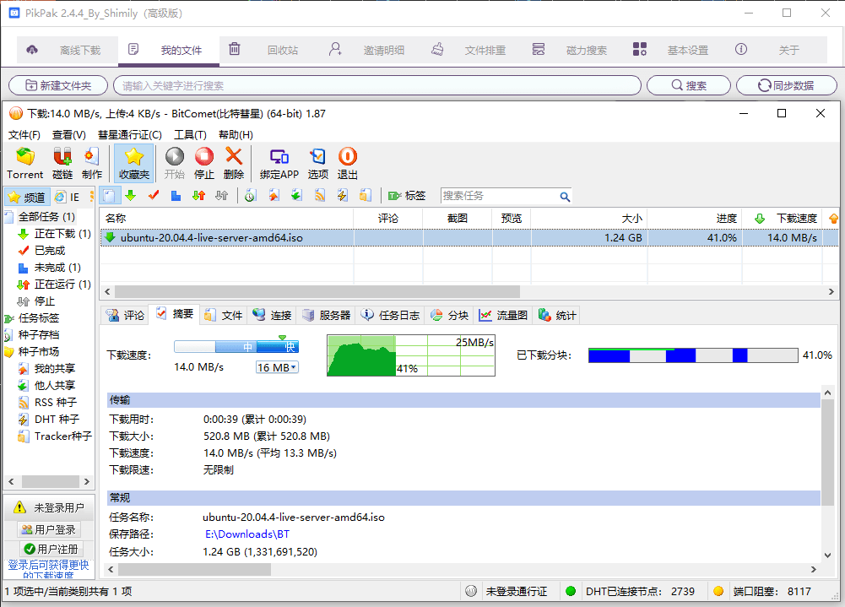Select 已完成 in the sidebar tree
The height and width of the screenshot is (607, 845).
click(50, 251)
